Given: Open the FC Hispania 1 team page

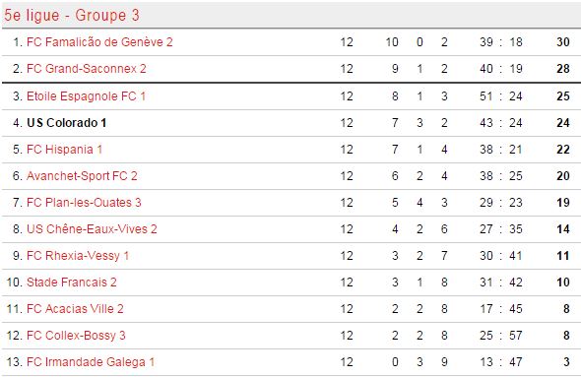Looking at the screenshot, I should point(64,150).
